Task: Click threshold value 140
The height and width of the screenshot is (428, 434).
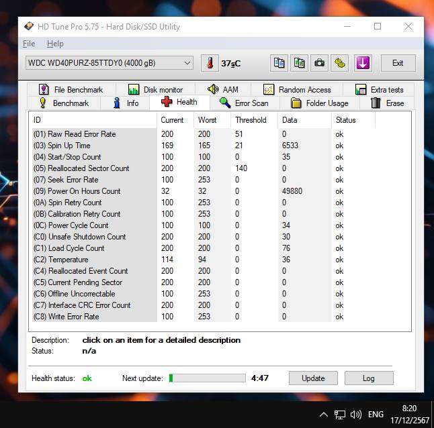Action: 241,168
